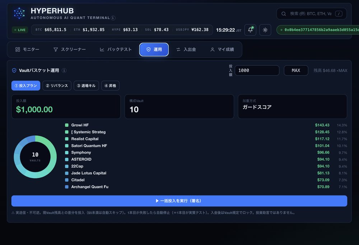Click the $1,000.00 投入額 card value
The height and width of the screenshot is (245, 359).
click(x=34, y=110)
